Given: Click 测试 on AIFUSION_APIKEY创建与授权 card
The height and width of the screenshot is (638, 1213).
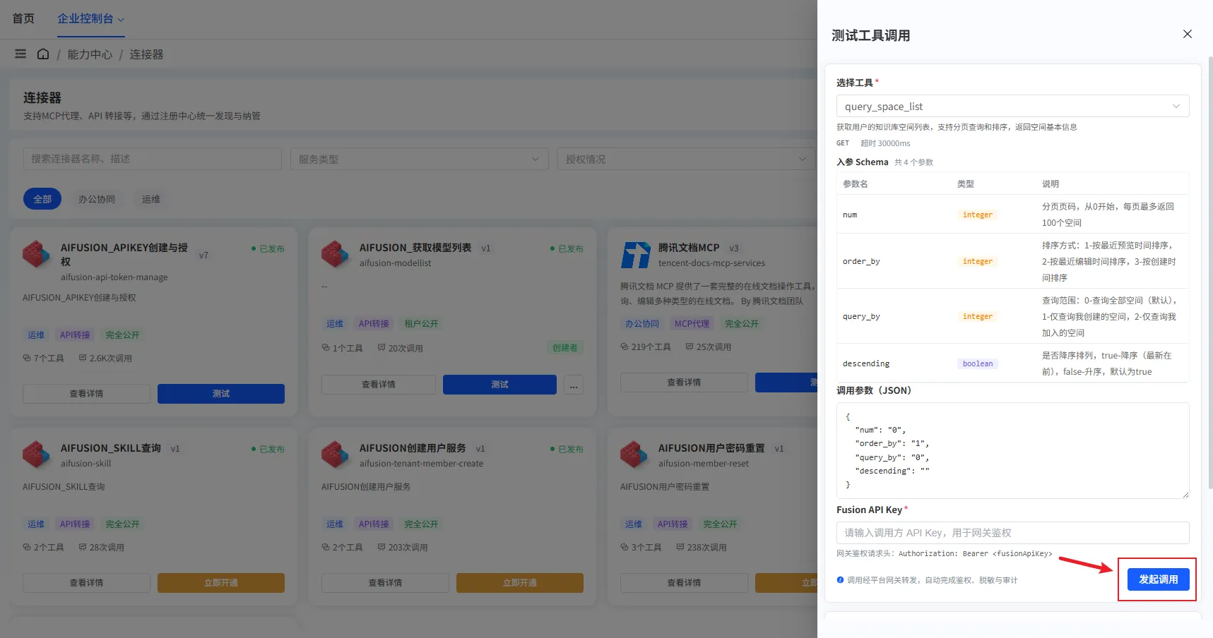Looking at the screenshot, I should point(221,394).
